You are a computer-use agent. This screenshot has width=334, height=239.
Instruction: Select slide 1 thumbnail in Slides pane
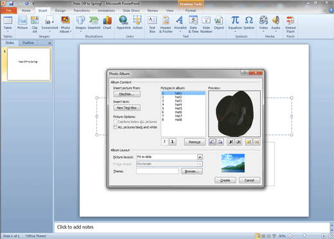29,64
